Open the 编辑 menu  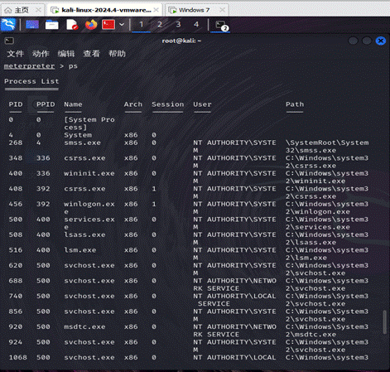66,54
